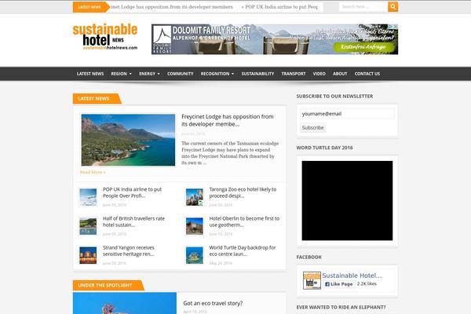Open the Video menu item
The width and height of the screenshot is (471, 314).
319,74
